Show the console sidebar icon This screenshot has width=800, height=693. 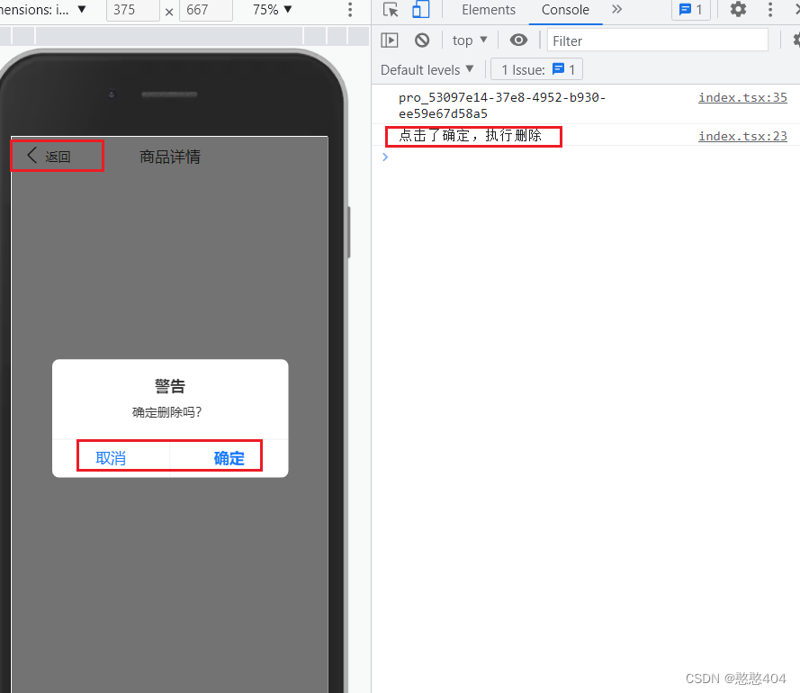390,40
